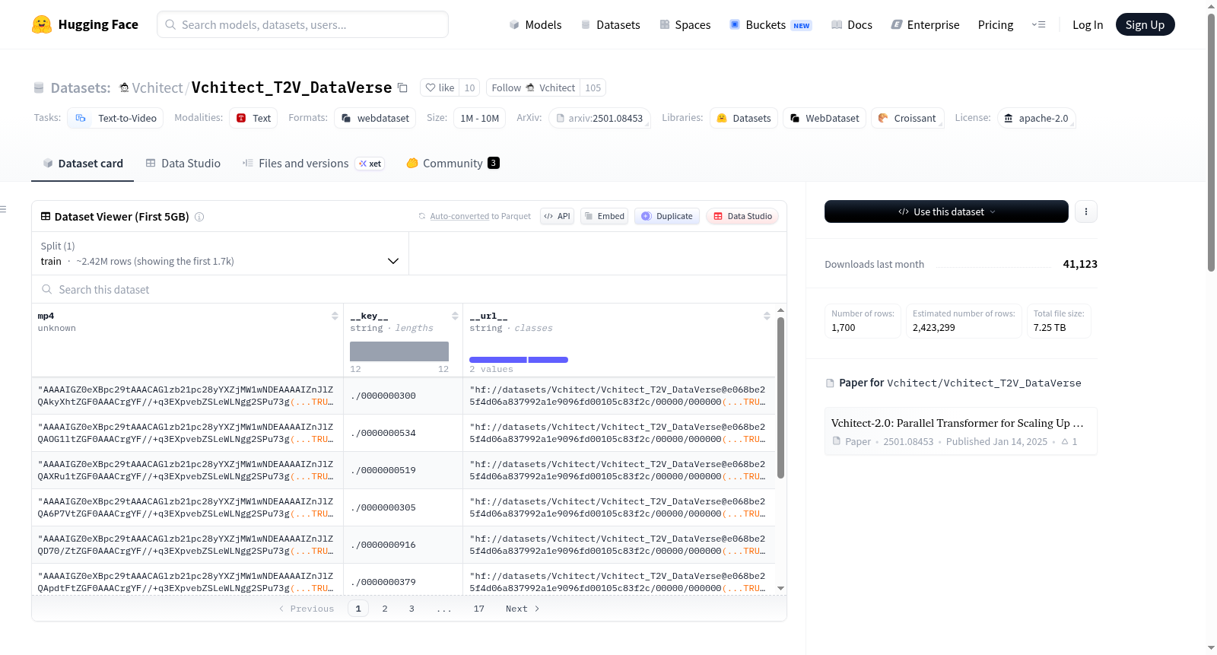Image resolution: width=1217 pixels, height=655 pixels.
Task: Sort the __key__ column
Action: point(455,316)
